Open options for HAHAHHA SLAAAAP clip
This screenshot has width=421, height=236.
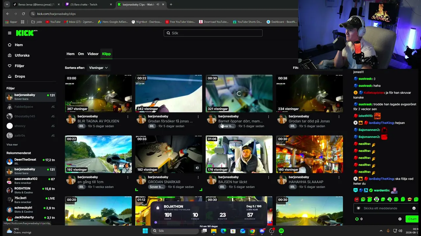339,177
